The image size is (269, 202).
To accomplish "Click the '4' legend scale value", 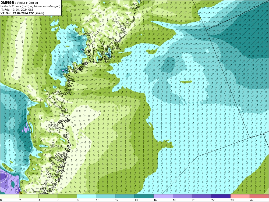I will pos(39,200).
